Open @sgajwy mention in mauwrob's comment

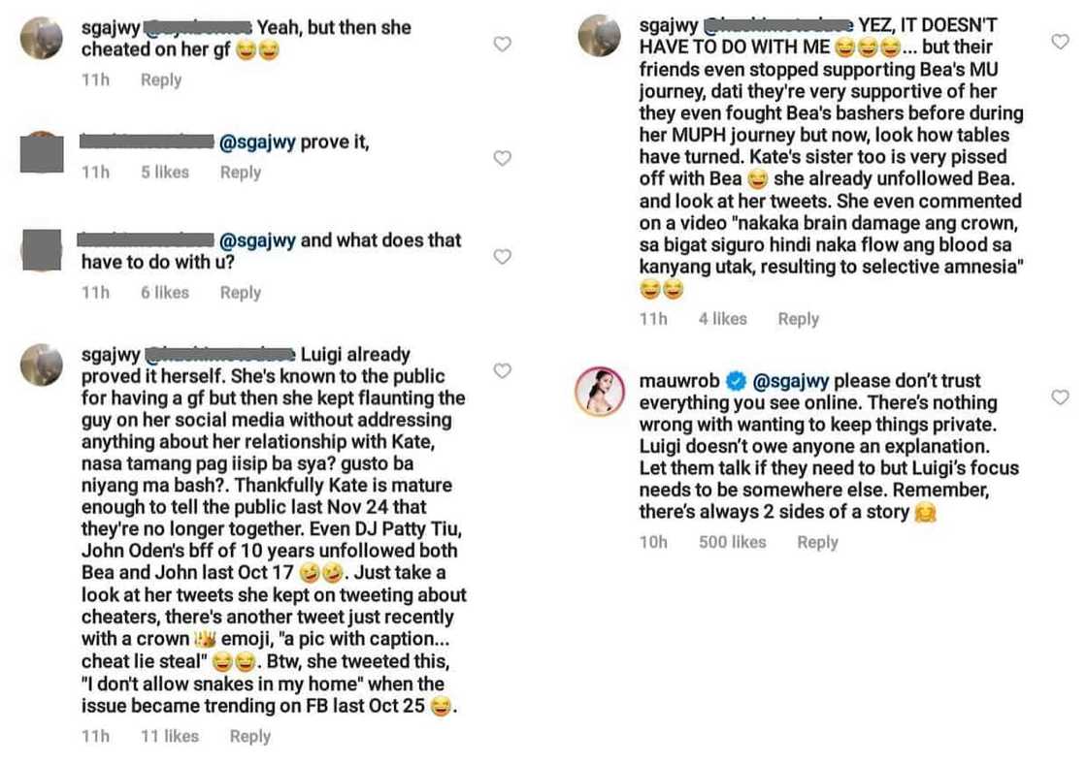click(791, 381)
